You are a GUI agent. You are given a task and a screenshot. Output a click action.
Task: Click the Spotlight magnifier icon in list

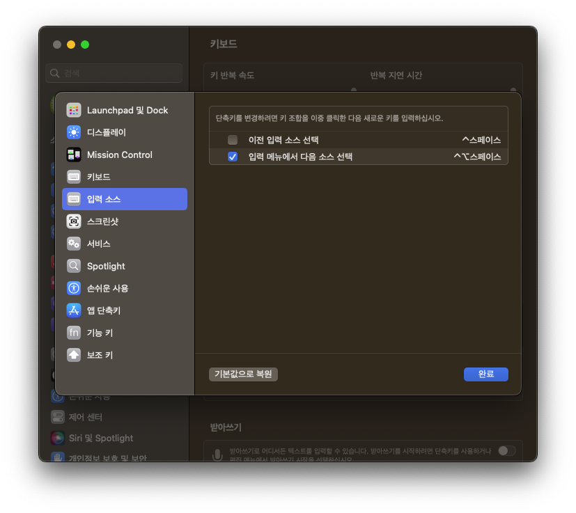pos(74,266)
